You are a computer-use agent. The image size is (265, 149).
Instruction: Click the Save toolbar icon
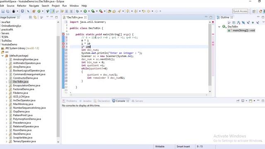point(3,11)
